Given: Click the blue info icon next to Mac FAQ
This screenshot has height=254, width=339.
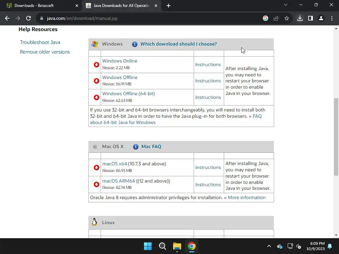Looking at the screenshot, I should click(x=135, y=147).
